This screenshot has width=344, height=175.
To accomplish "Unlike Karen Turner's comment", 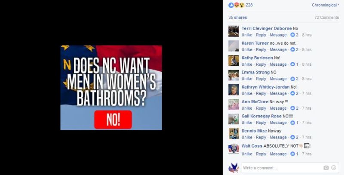I will (247, 49).
